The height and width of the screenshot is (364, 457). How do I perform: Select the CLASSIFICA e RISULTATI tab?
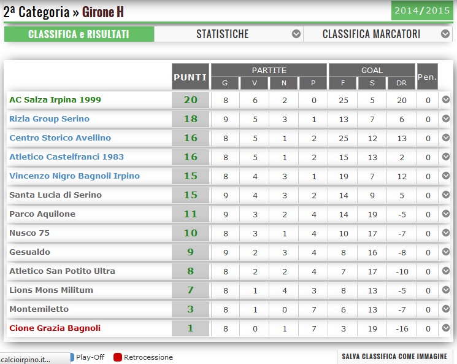click(x=79, y=34)
